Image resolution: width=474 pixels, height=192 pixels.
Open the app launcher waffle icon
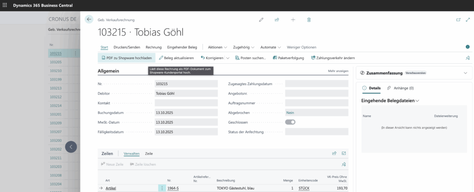point(5,5)
